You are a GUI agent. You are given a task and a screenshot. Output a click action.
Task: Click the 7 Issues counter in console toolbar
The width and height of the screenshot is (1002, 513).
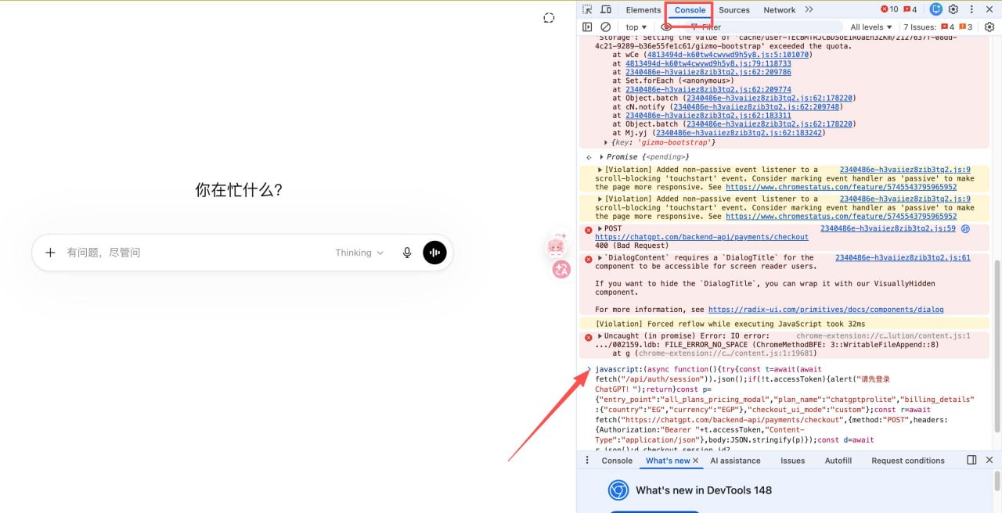[938, 27]
